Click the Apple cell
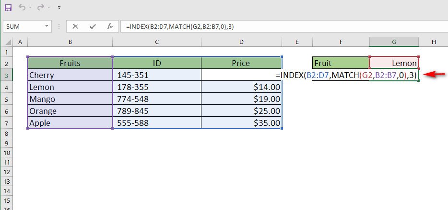This screenshot has width=448, height=210. 70,123
